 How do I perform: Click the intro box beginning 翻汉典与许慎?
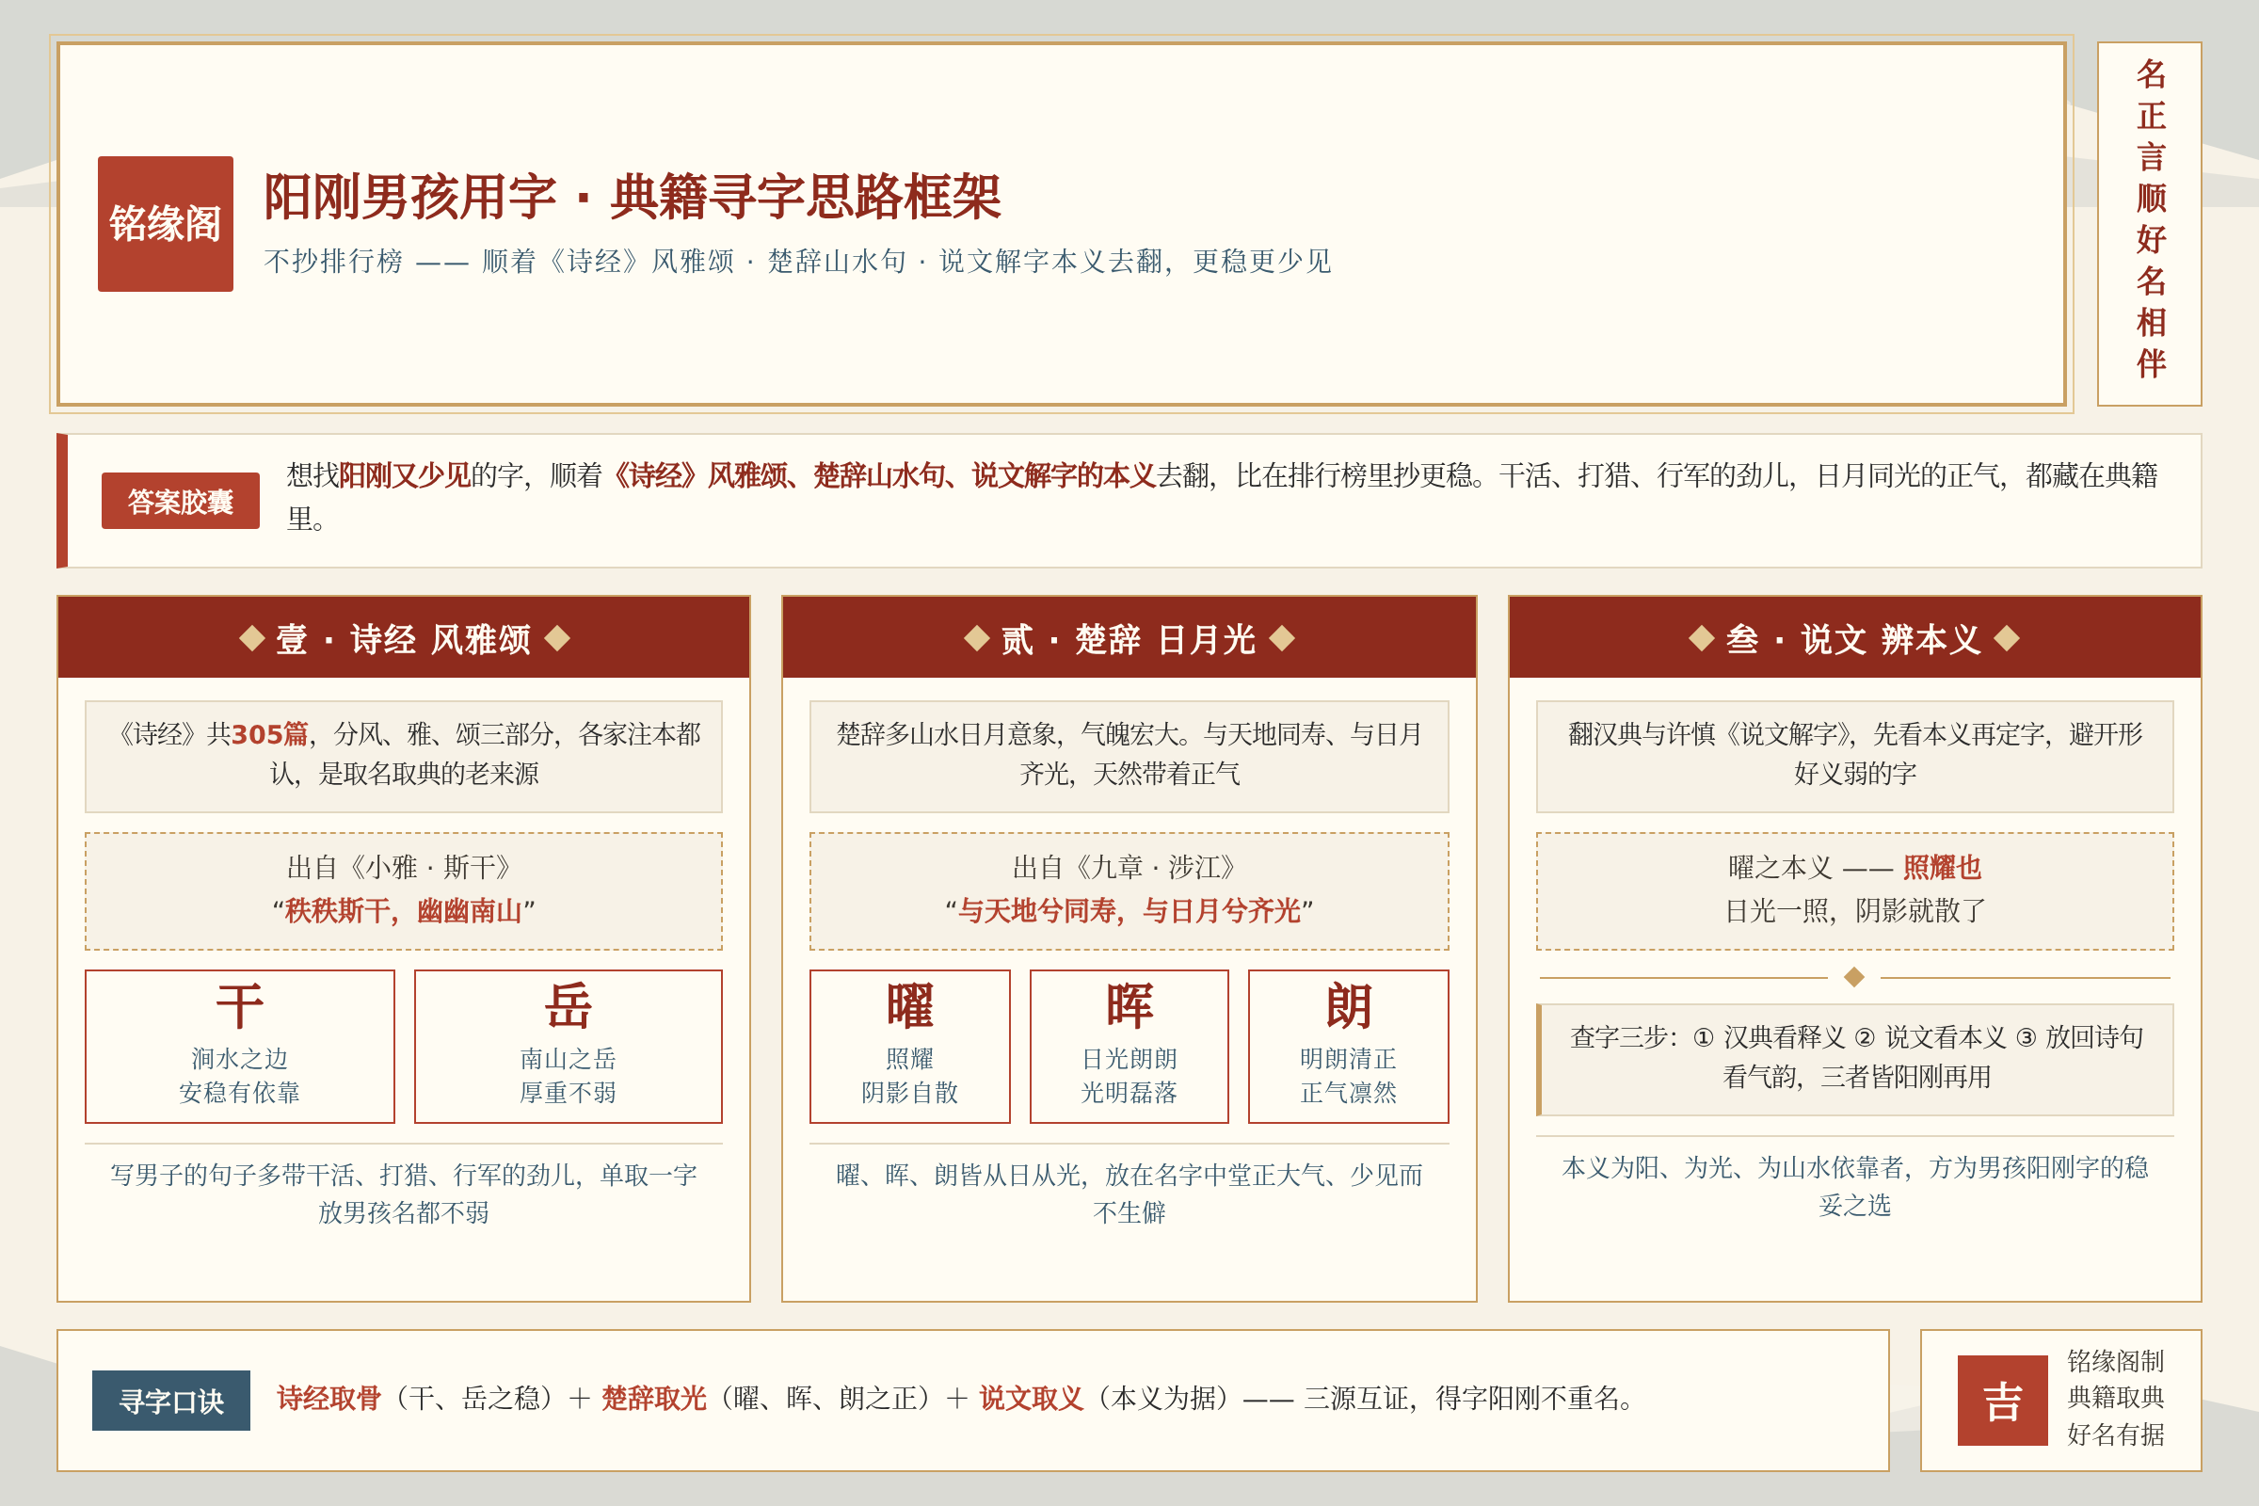(x=1854, y=756)
